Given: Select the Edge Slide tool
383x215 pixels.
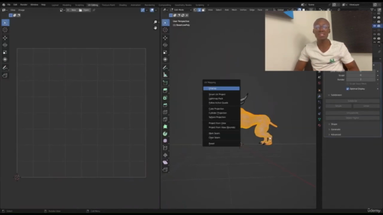Looking at the screenshot, I should pos(165,148).
